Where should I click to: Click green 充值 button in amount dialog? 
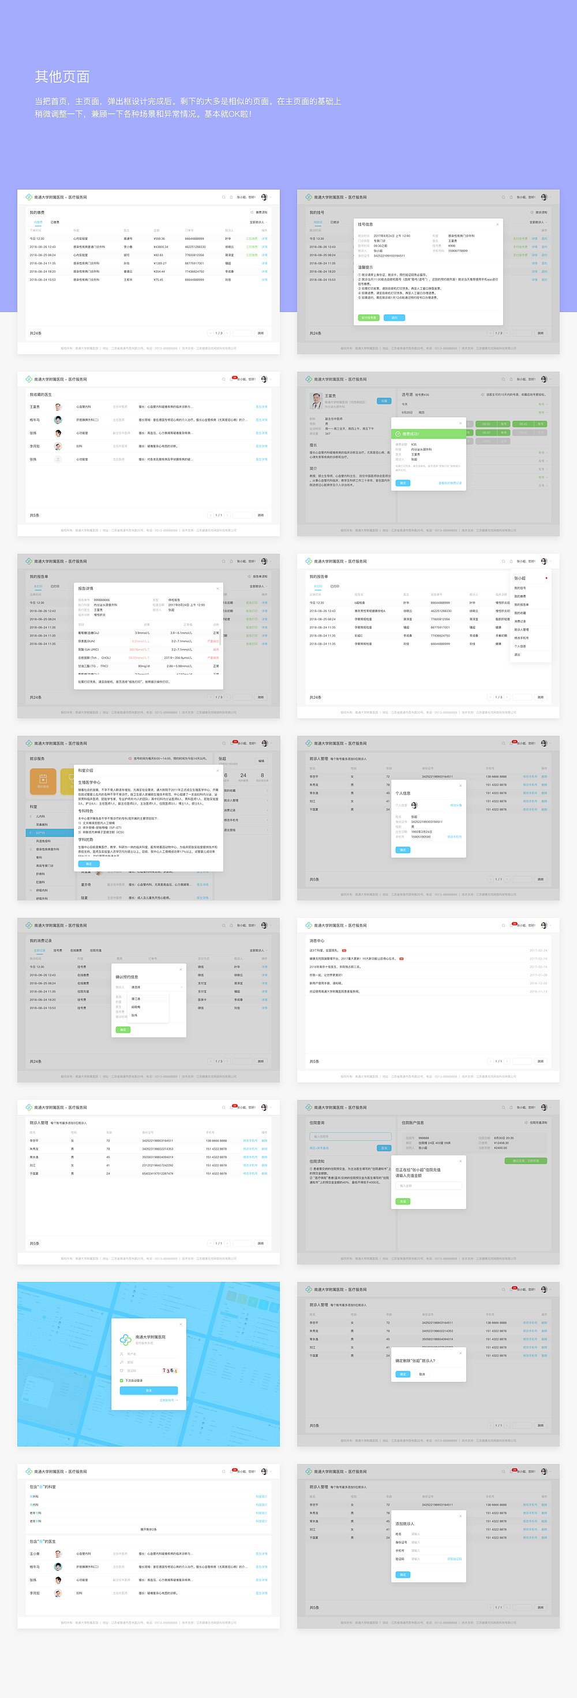[403, 1202]
